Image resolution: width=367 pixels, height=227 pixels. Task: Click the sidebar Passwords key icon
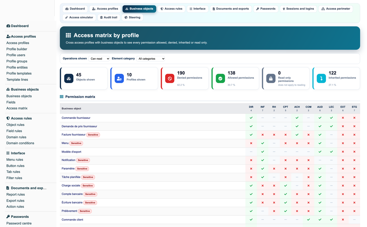click(8, 217)
